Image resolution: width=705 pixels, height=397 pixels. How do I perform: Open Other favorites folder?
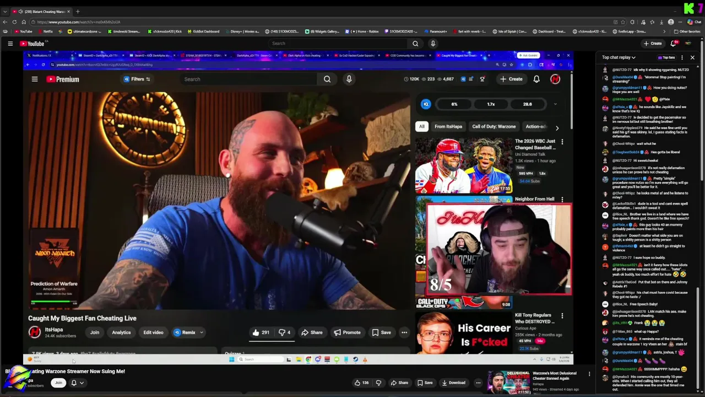tap(687, 31)
